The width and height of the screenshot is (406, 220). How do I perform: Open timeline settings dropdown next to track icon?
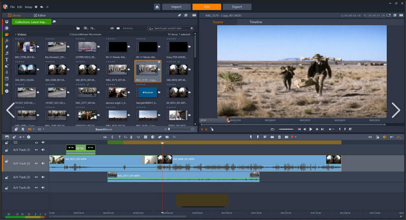pos(21,137)
